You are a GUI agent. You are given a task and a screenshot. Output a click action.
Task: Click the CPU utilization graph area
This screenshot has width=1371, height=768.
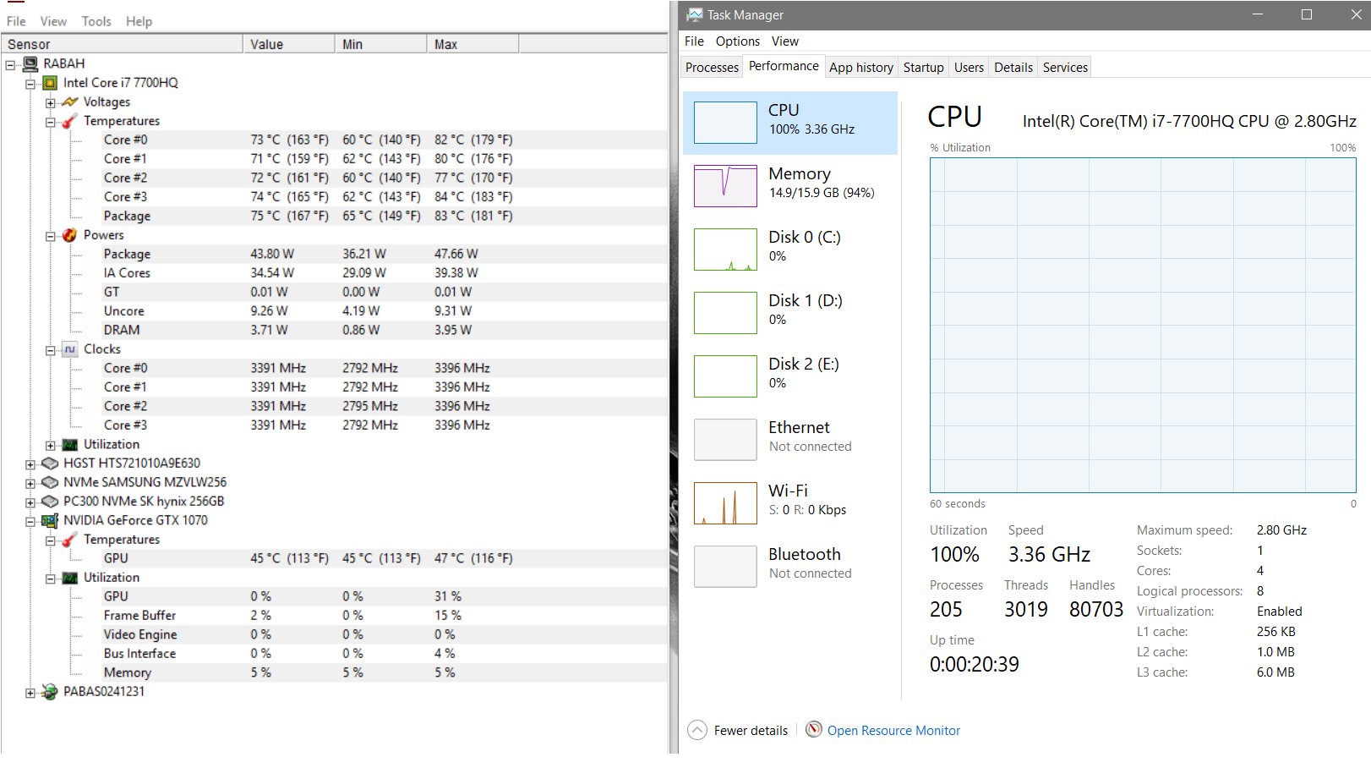(x=1143, y=325)
